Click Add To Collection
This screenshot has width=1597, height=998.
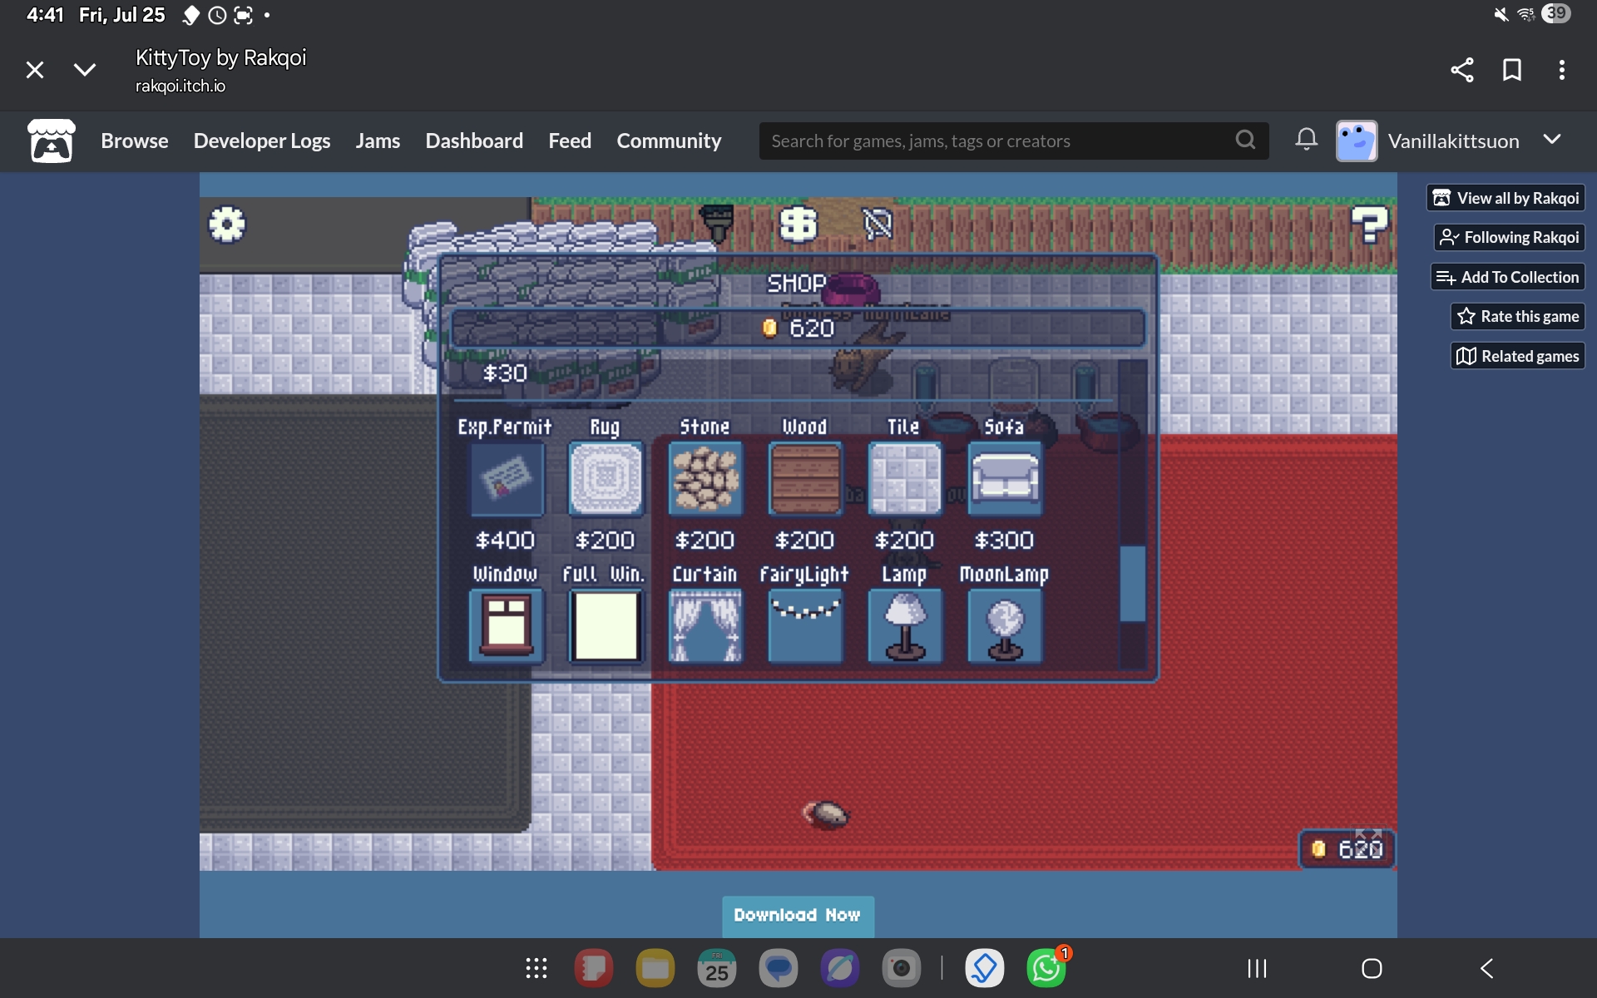(x=1508, y=277)
